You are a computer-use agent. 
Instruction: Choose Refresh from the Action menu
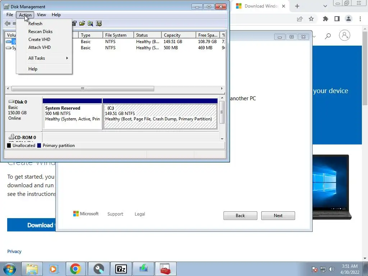click(44, 24)
